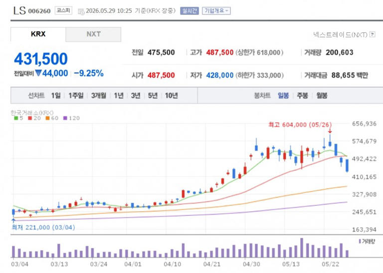
Task: Click the purple 120-day average legend swatch
Action: [65, 118]
